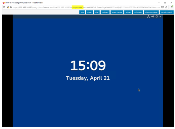Image resolution: width=175 pixels, height=129 pixels.
Task: Open the Boot menu button
Action: click(x=82, y=12)
